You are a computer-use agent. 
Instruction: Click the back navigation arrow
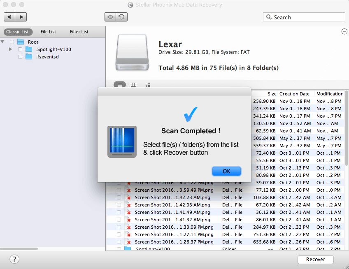point(9,17)
